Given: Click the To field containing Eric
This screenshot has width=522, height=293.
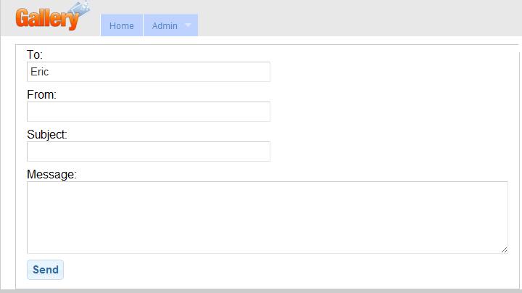Looking at the screenshot, I should click(x=149, y=72).
